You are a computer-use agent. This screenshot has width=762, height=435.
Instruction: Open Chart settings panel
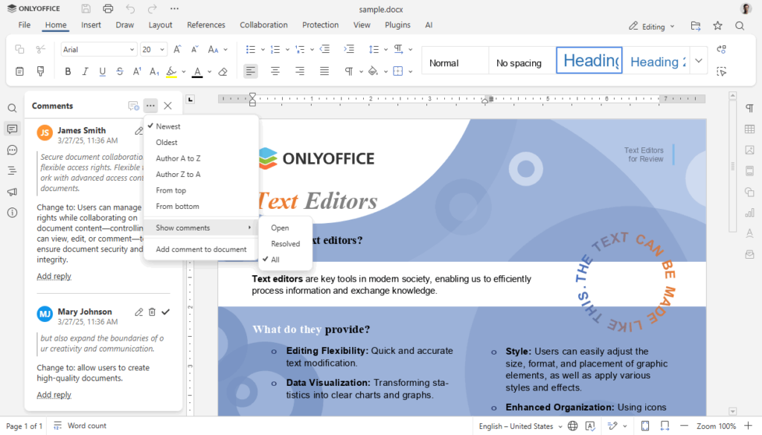click(750, 213)
